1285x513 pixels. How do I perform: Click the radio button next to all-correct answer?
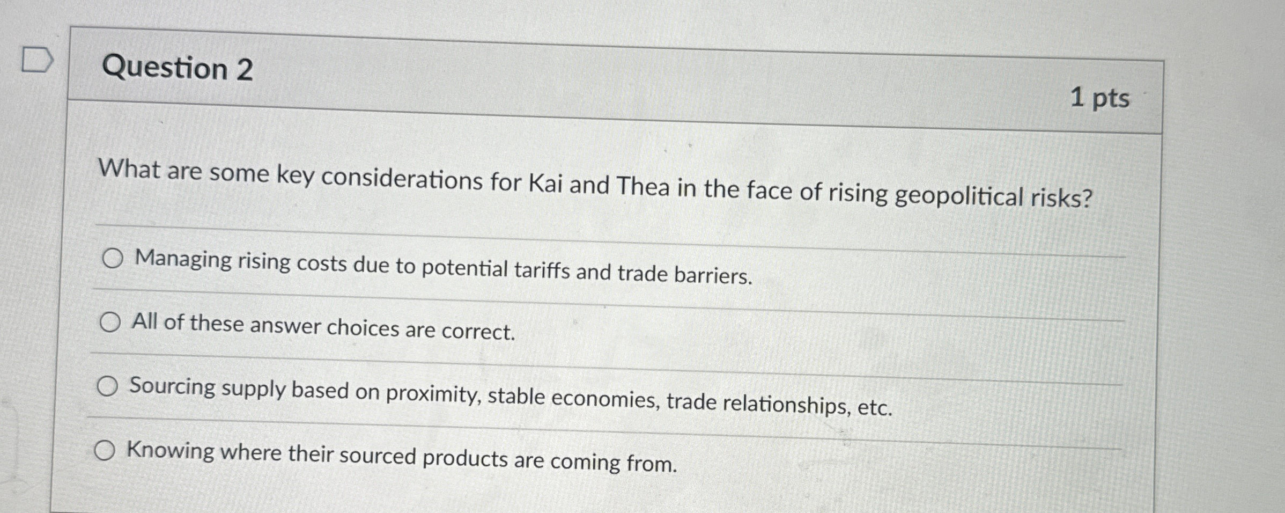(x=112, y=322)
